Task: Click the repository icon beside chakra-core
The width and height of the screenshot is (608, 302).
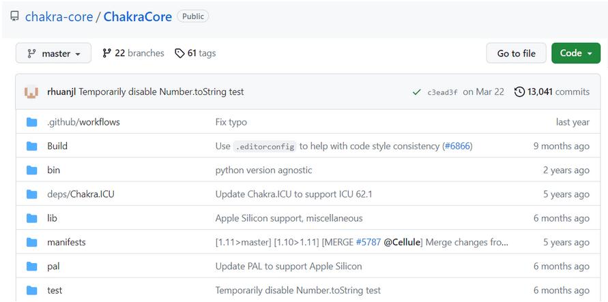Action: [x=14, y=16]
